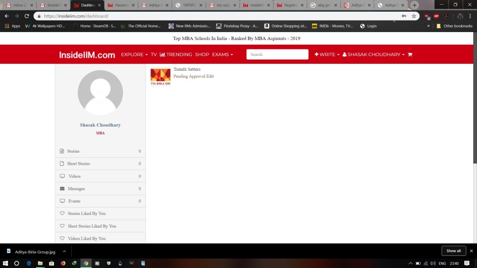Click the Messages envelope icon in sidebar
477x268 pixels.
point(62,188)
